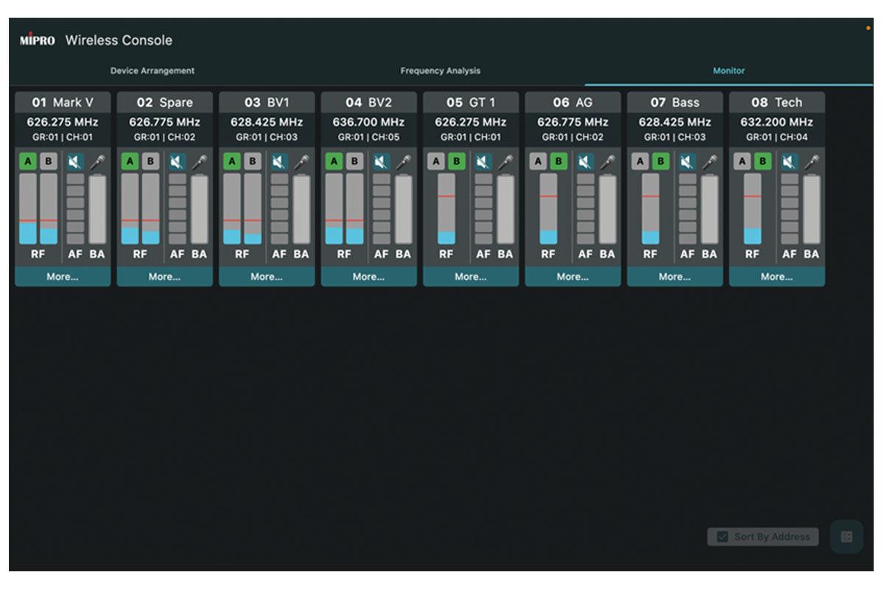Click the microphone icon on GT 1
The height and width of the screenshot is (589, 884).
(x=505, y=162)
